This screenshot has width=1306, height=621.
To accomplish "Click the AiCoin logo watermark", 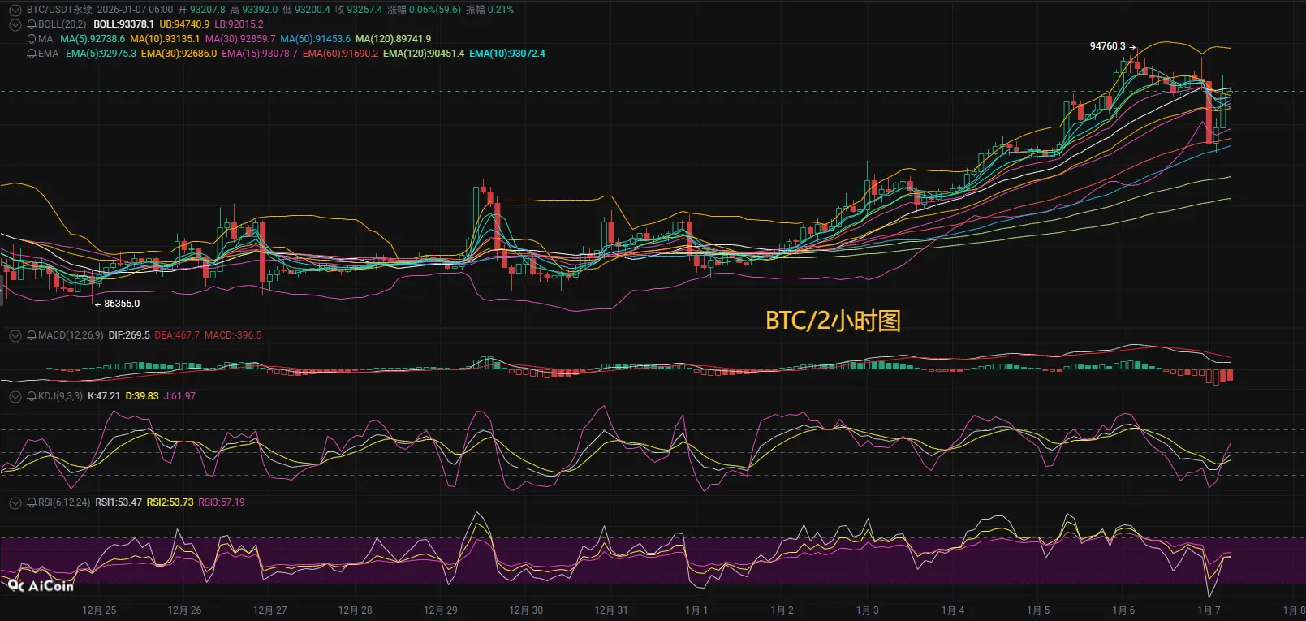I will [x=41, y=585].
